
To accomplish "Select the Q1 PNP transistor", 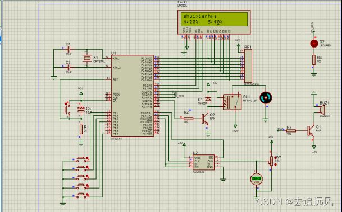I will (311, 131).
